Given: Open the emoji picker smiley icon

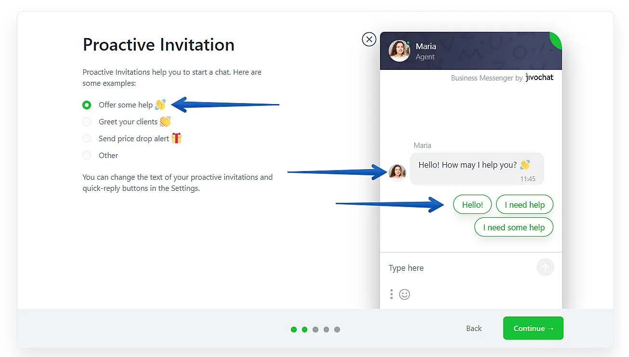Looking at the screenshot, I should (405, 294).
